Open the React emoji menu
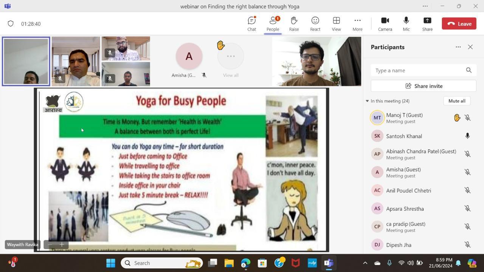This screenshot has height=272, width=484. coord(315,24)
